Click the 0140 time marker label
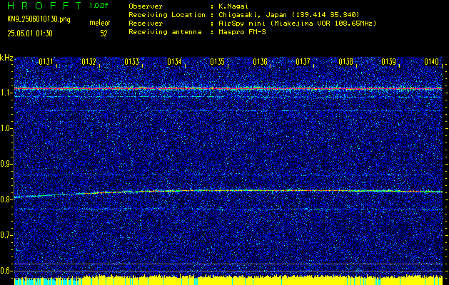Viewport: 449px width, 285px height. pos(432,61)
